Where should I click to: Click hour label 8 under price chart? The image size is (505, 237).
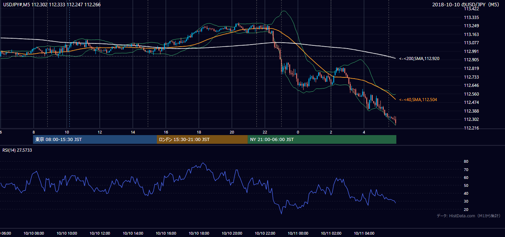(x=34, y=132)
